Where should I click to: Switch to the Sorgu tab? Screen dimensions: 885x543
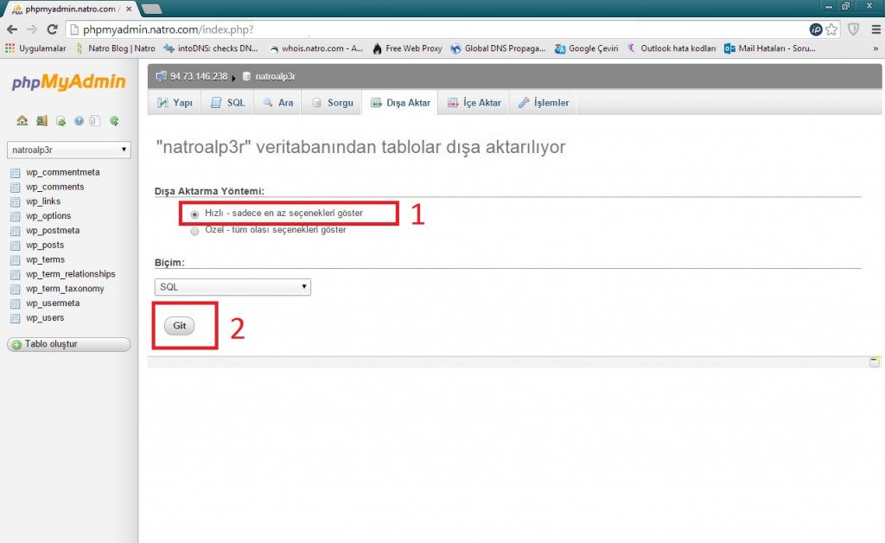click(332, 103)
